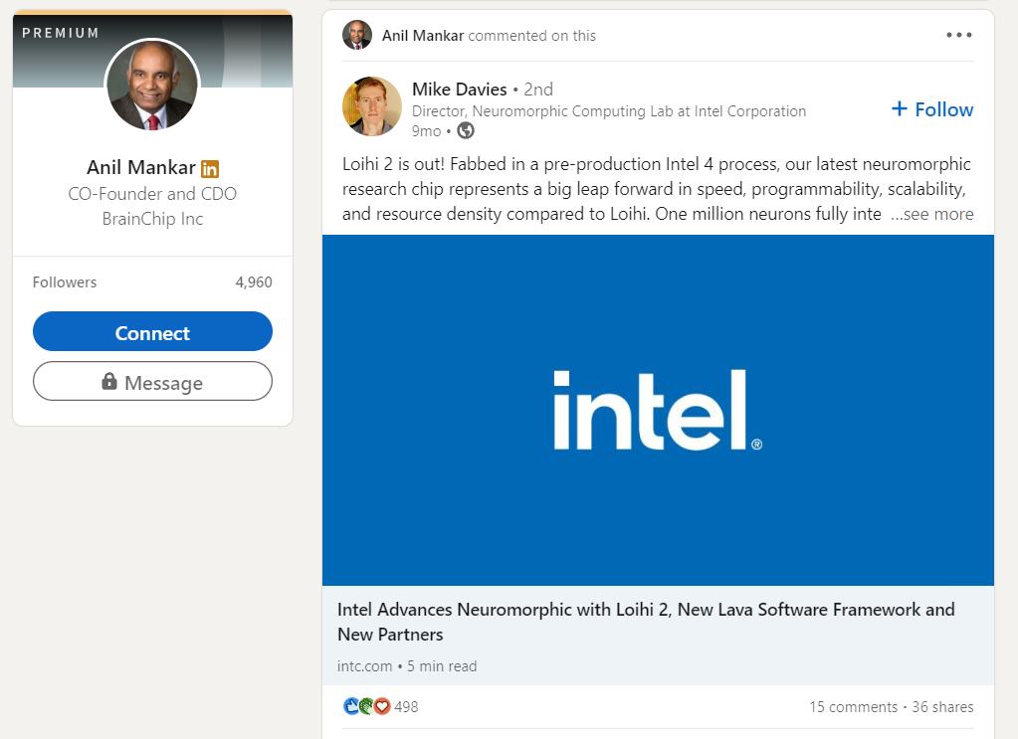Click the globe visibility icon under Mike Davies
This screenshot has height=739, width=1018.
466,130
